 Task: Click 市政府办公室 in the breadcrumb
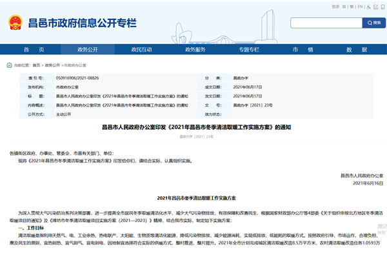point(75,65)
